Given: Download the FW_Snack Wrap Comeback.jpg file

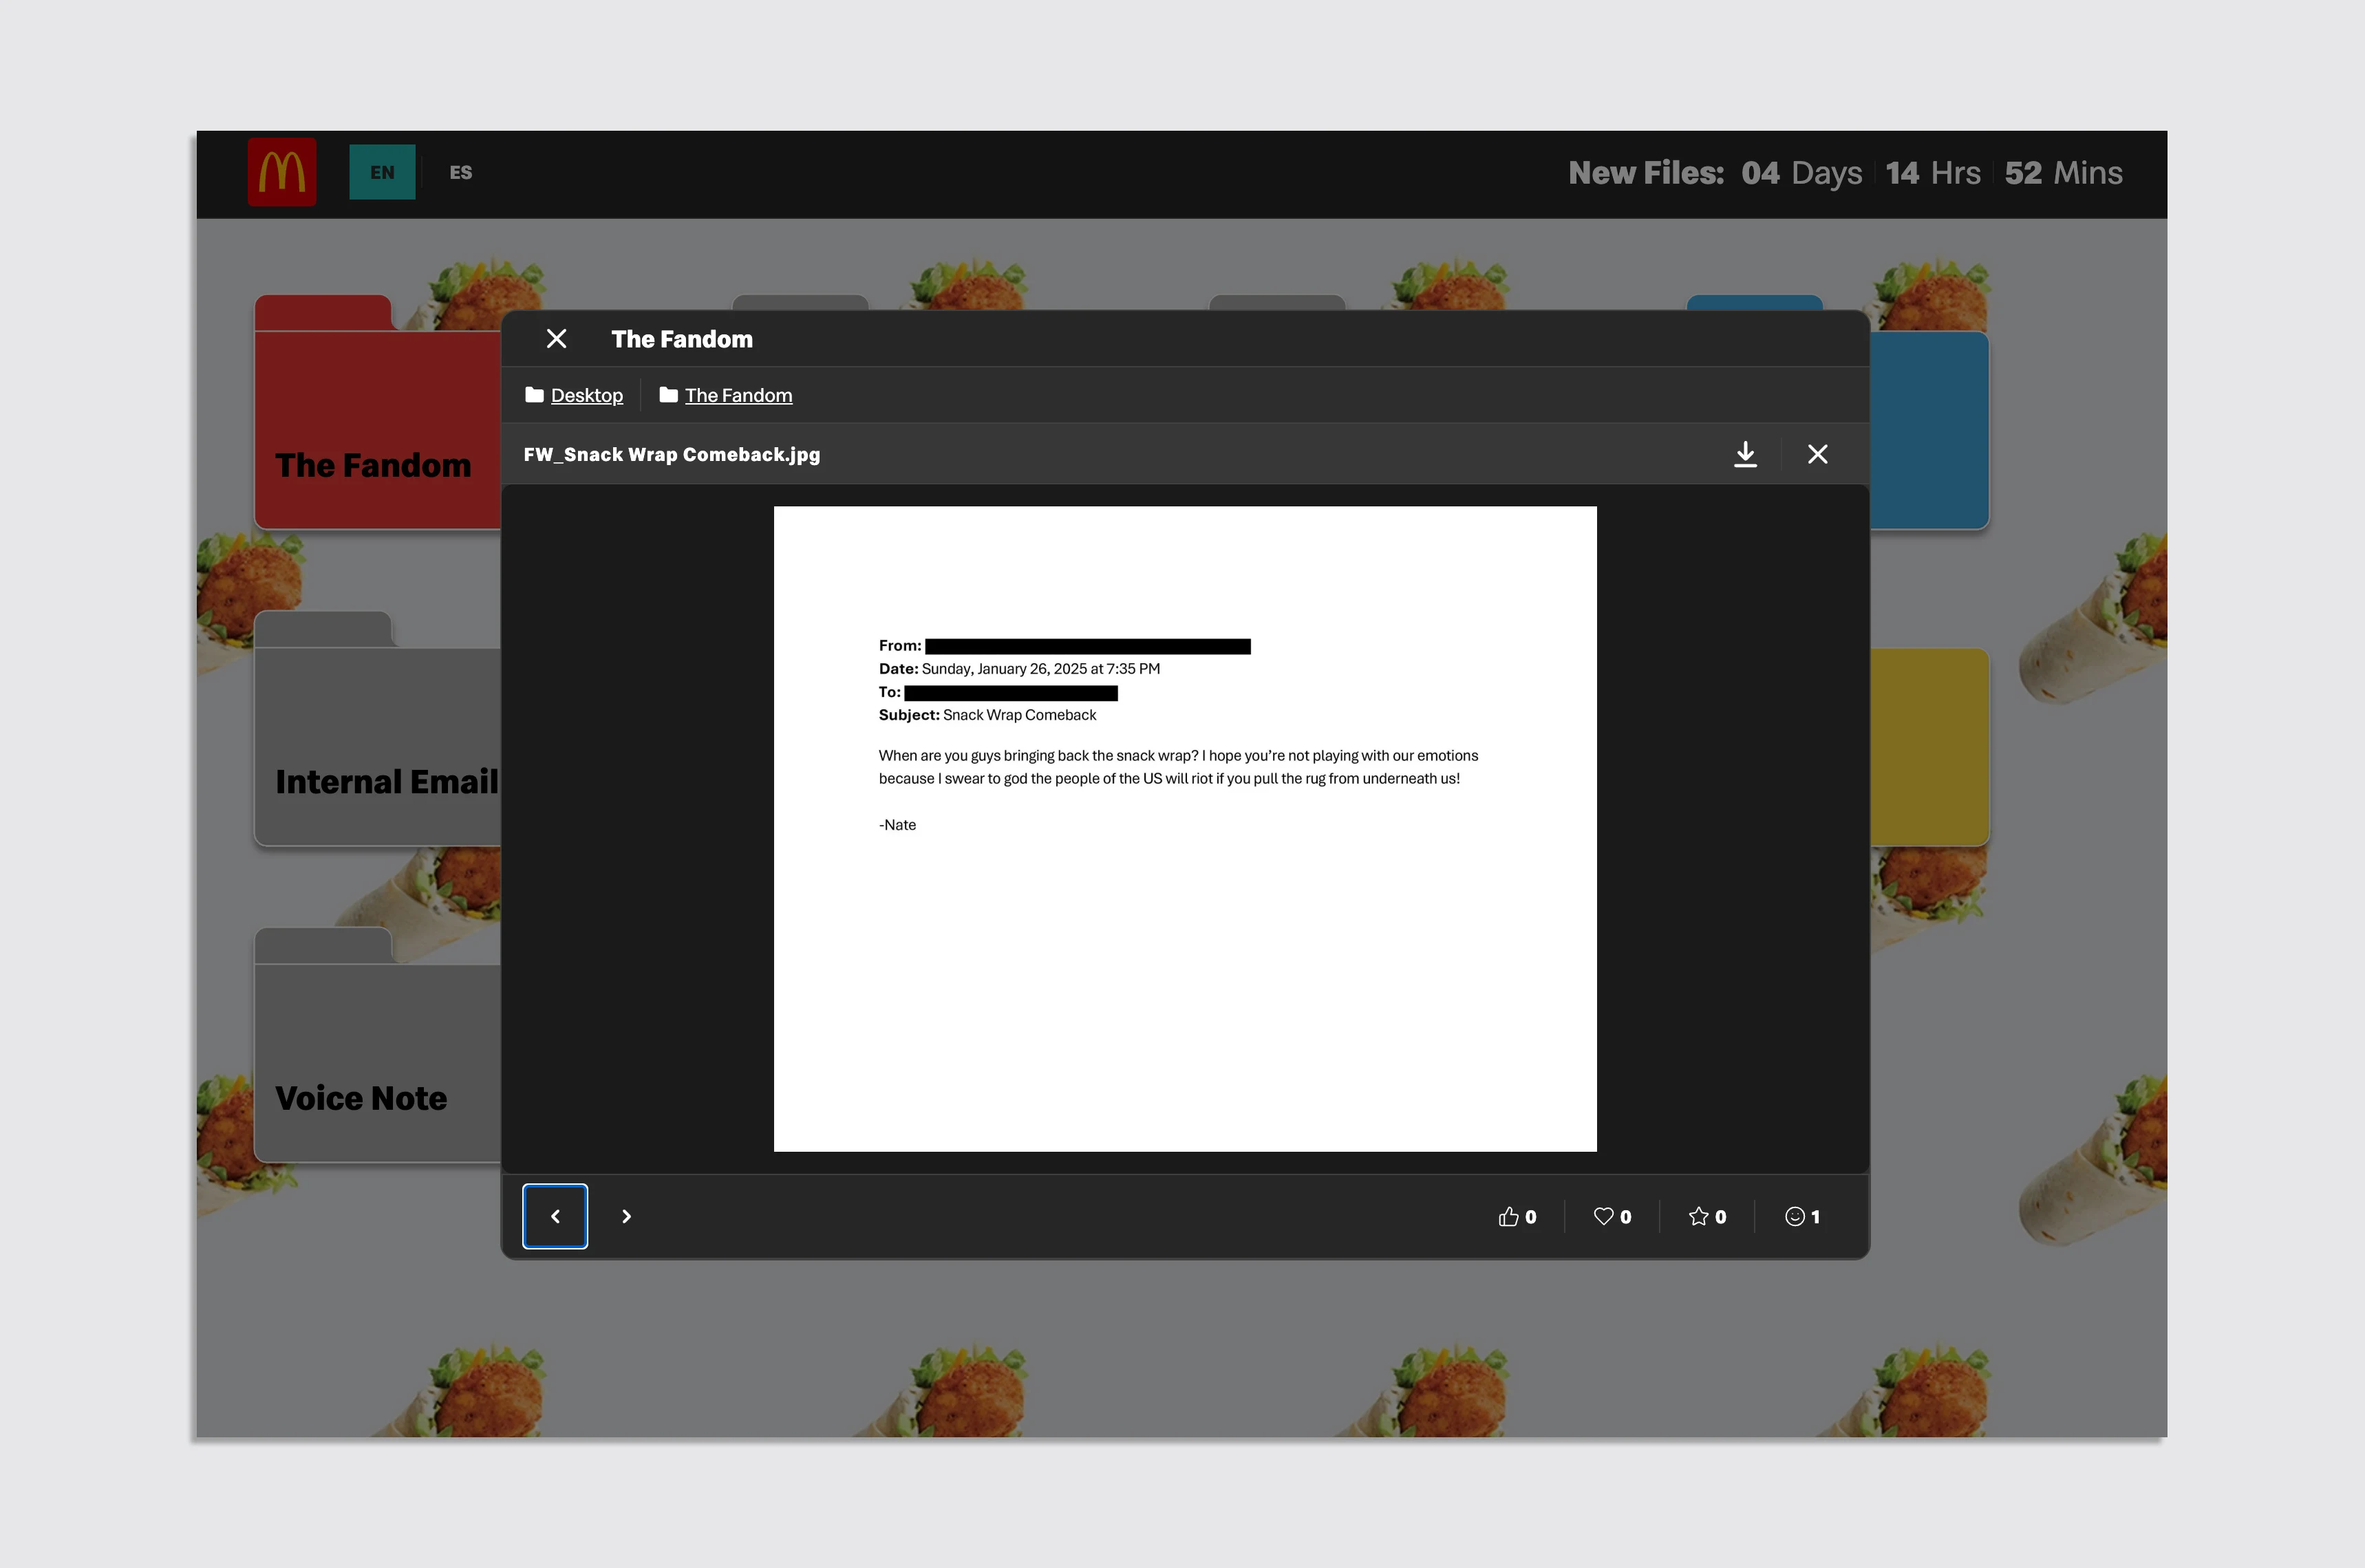Looking at the screenshot, I should (x=1745, y=454).
